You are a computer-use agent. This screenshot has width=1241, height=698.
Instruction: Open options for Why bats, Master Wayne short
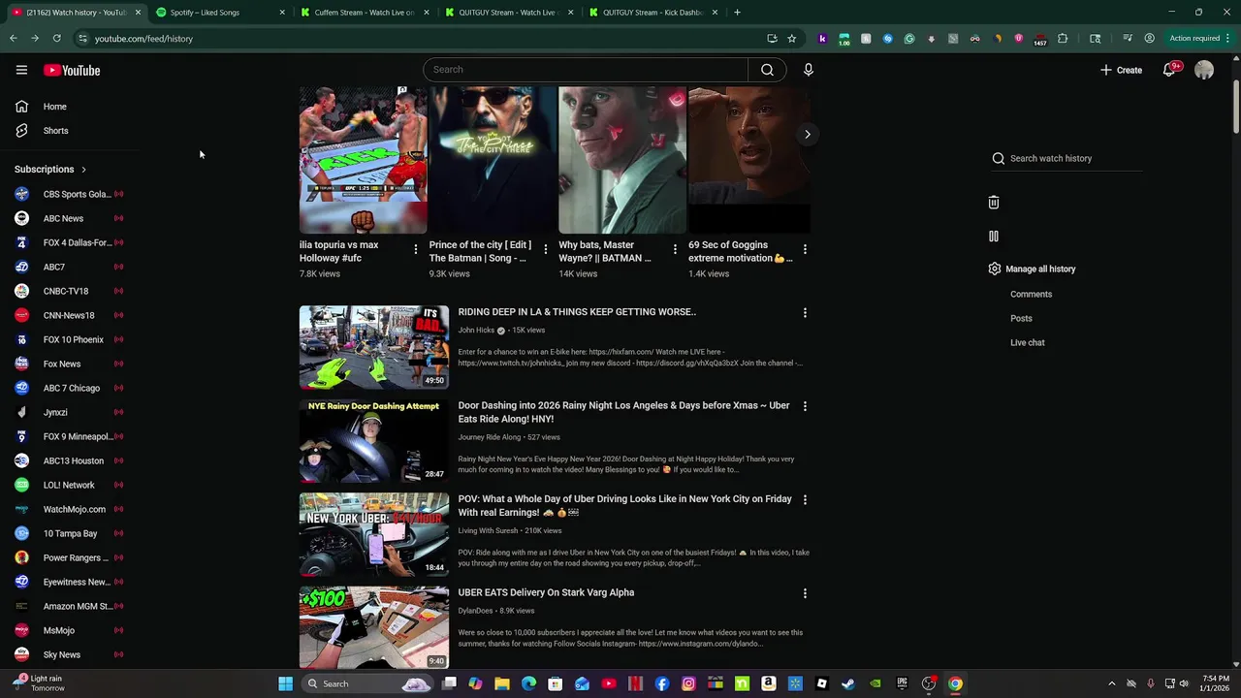pyautogui.click(x=676, y=250)
